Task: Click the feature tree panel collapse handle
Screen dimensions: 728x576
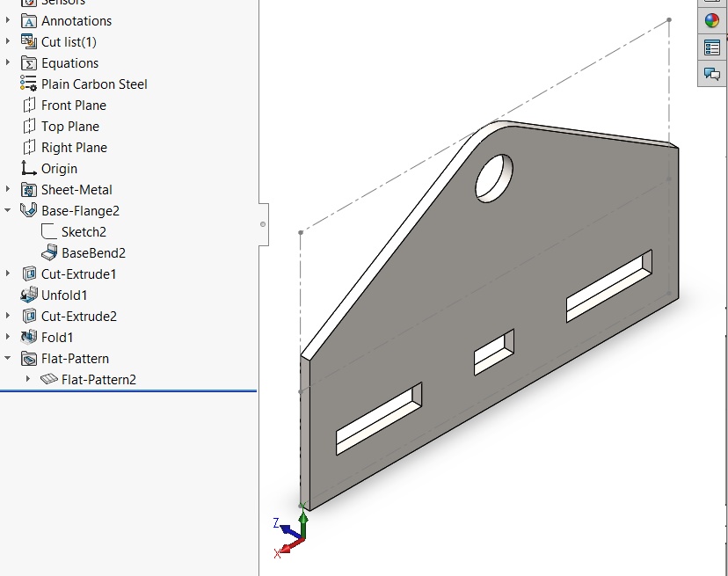Action: tap(263, 224)
